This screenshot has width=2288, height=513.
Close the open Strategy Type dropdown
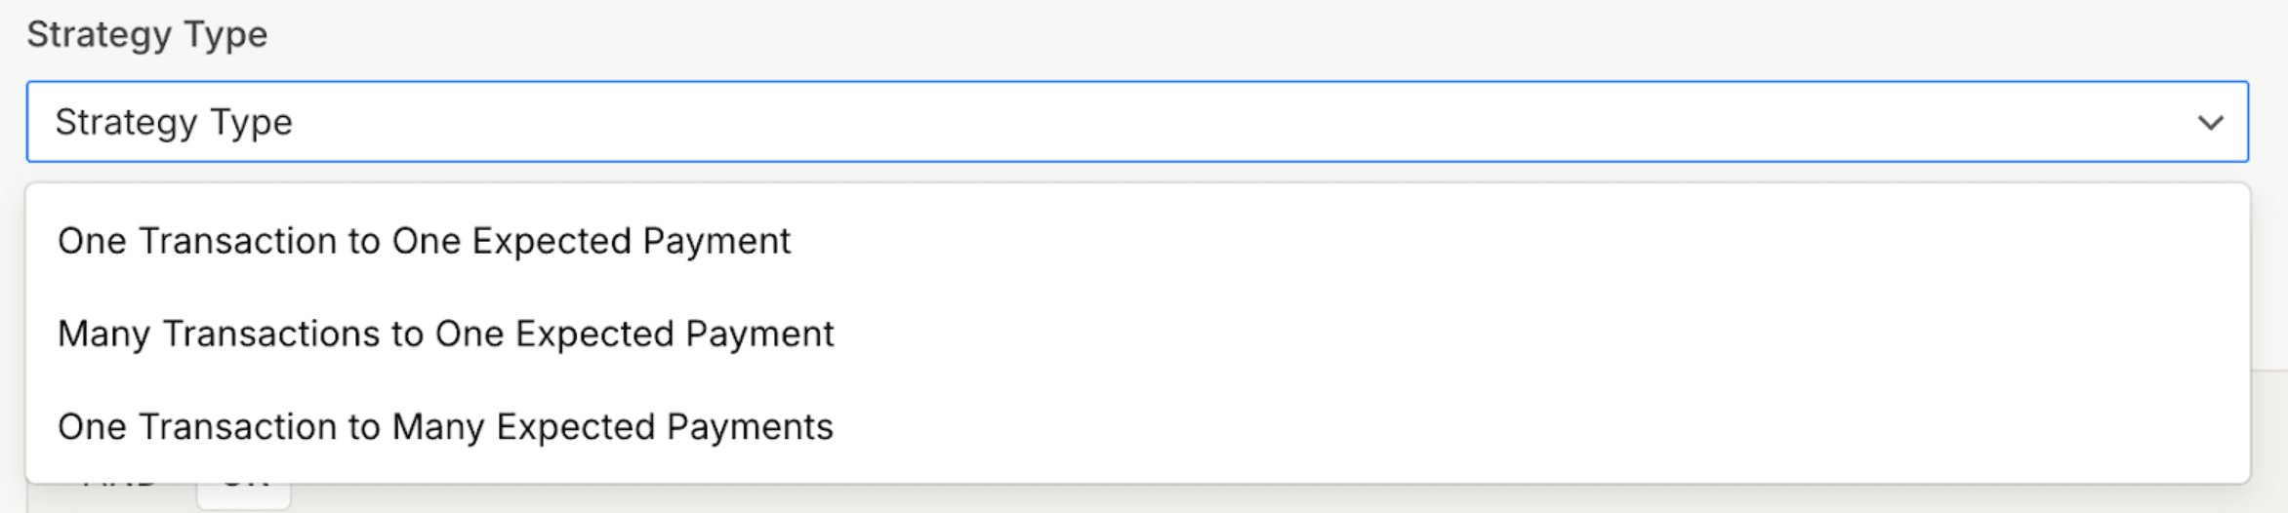click(x=2210, y=123)
